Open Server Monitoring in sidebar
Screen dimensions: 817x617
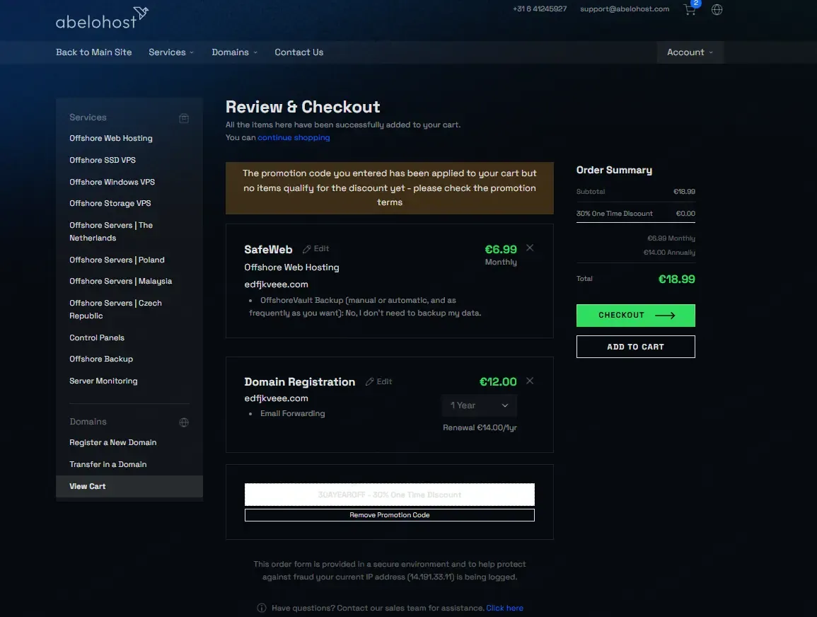point(103,381)
